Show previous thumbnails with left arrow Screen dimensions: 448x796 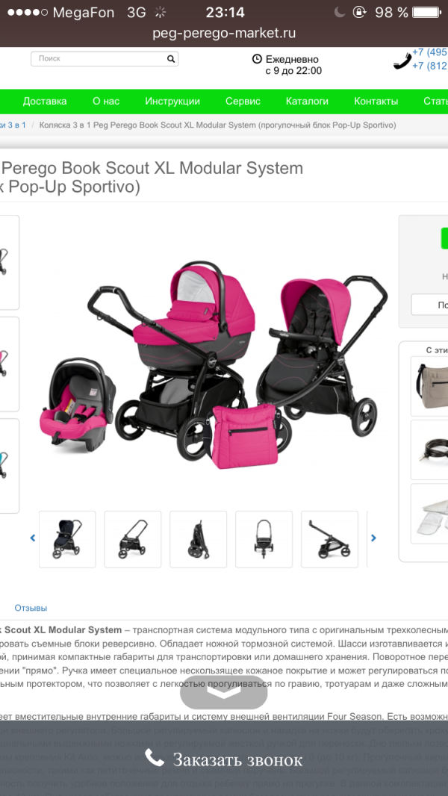click(x=33, y=538)
